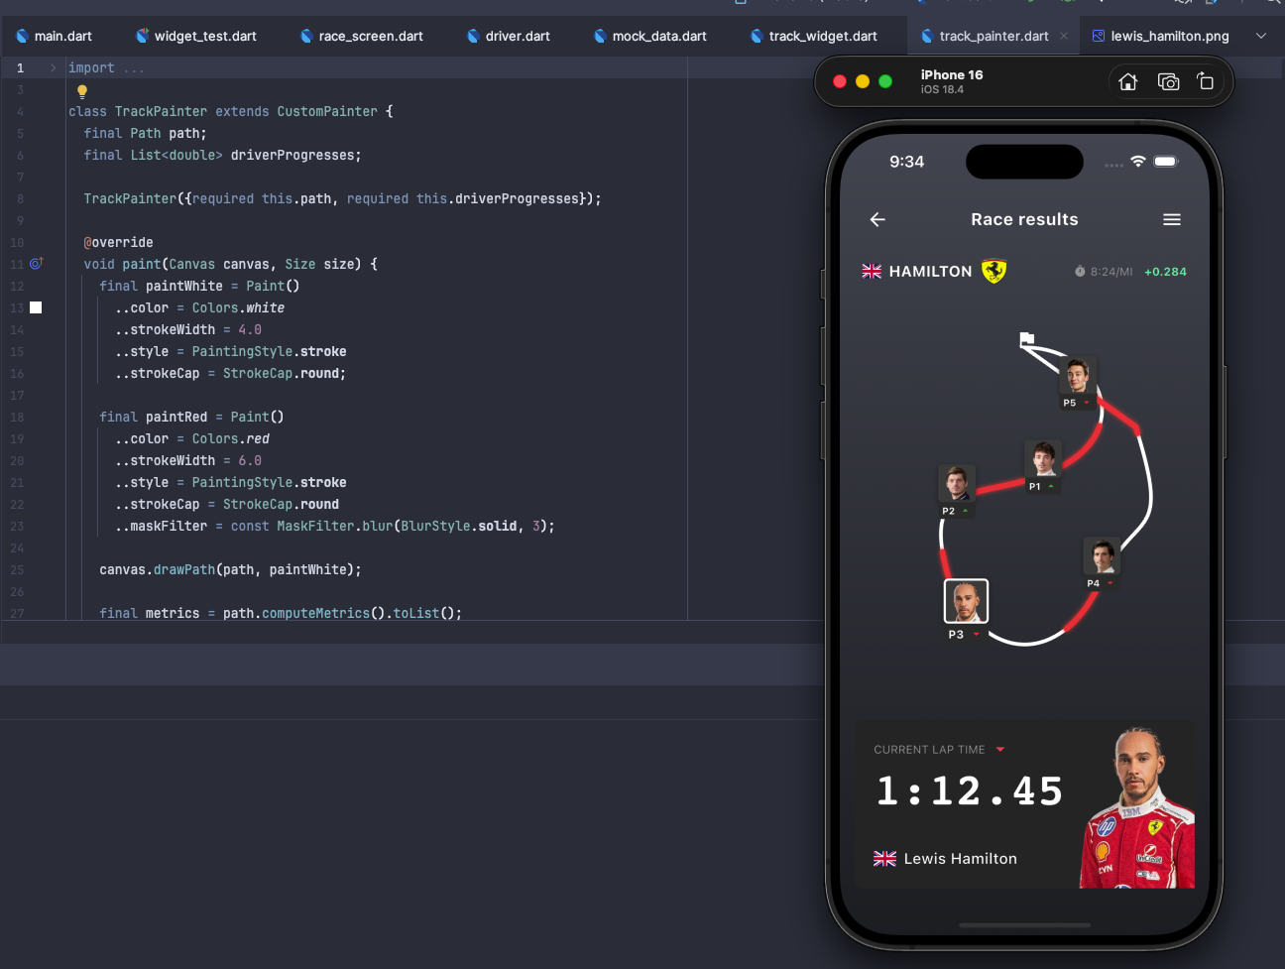Select the P1 driver avatar on track
The image size is (1285, 969).
click(x=1042, y=460)
